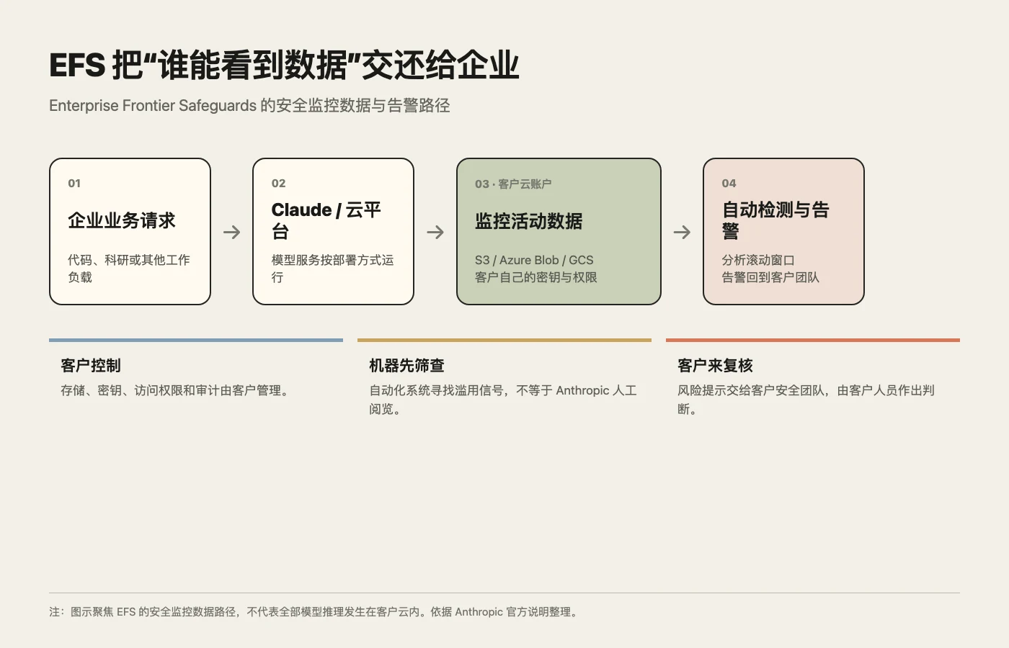Click the text 'S3 / Azure Blob / GCS'
1009x648 pixels.
coord(534,260)
